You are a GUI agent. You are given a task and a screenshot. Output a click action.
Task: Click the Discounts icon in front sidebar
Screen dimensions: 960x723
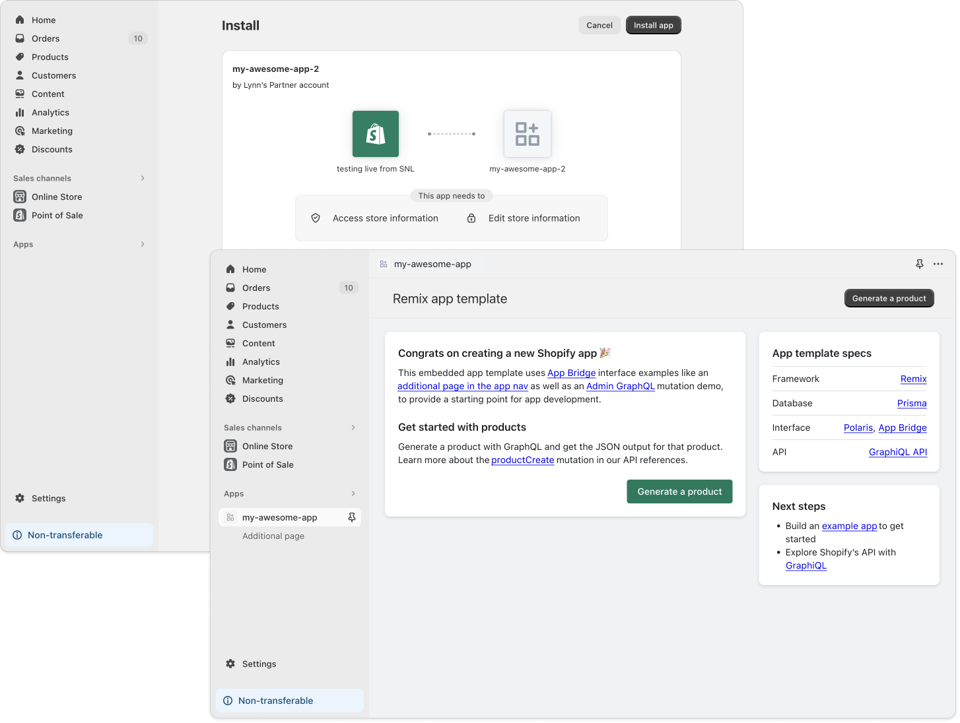click(x=230, y=398)
